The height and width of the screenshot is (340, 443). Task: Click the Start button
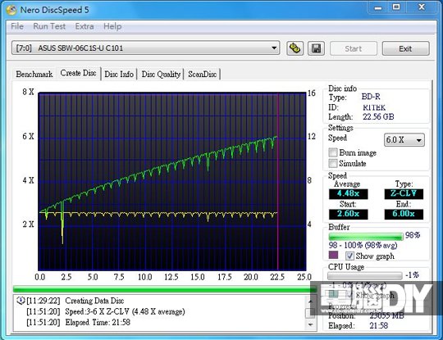[x=353, y=48]
